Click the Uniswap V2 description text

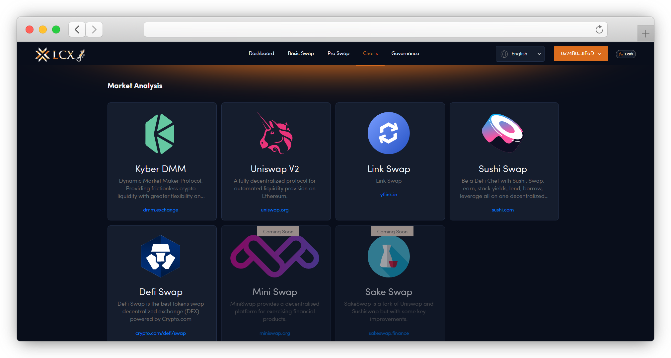pos(275,188)
